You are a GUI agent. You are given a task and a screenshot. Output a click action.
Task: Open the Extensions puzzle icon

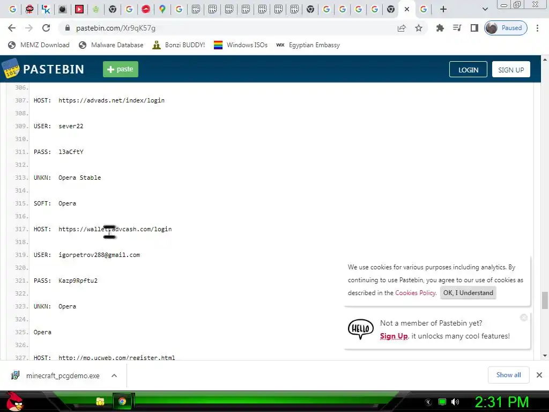pyautogui.click(x=440, y=28)
